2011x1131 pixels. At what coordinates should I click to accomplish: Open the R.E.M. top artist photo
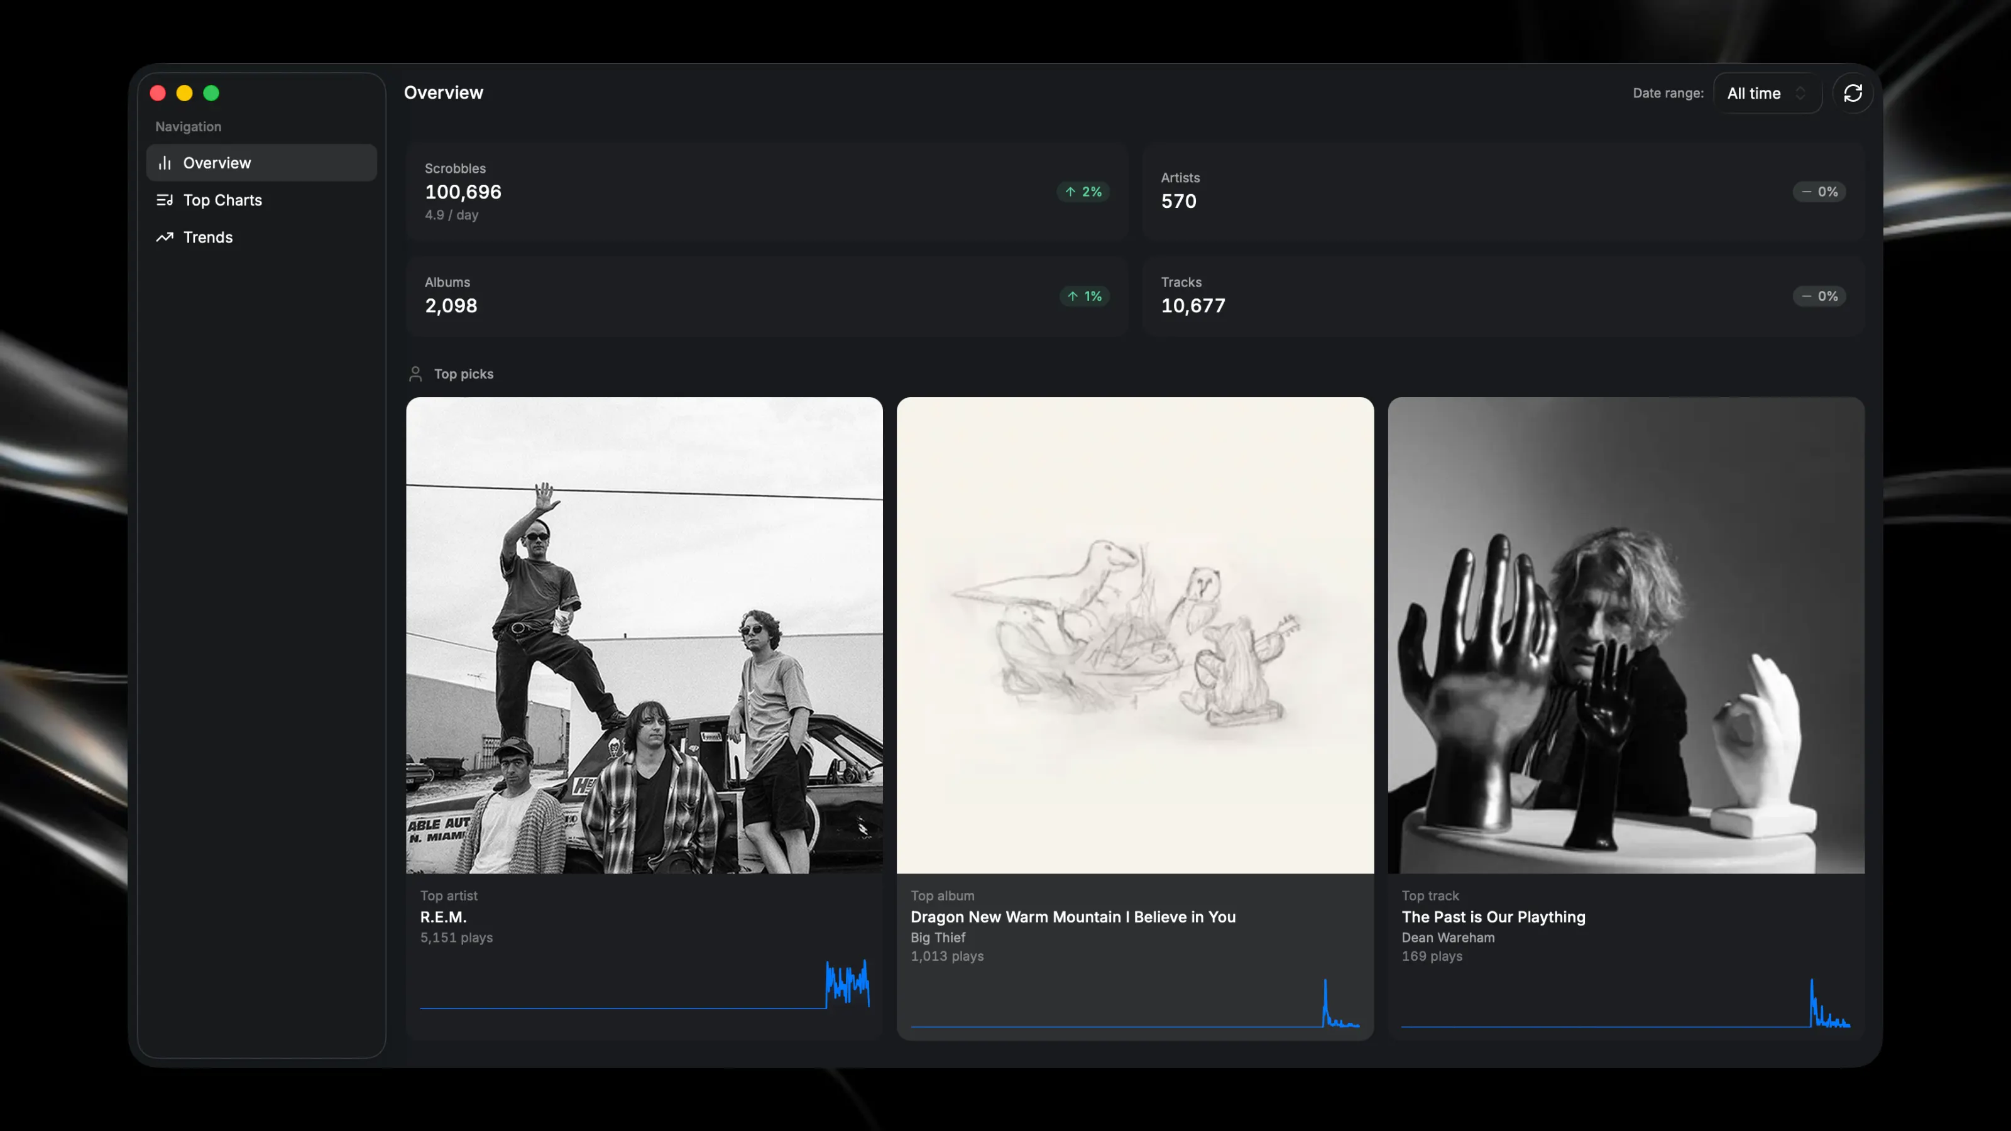[x=644, y=635]
